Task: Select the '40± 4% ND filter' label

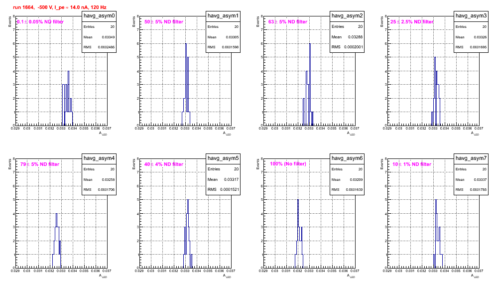Action: (164, 164)
